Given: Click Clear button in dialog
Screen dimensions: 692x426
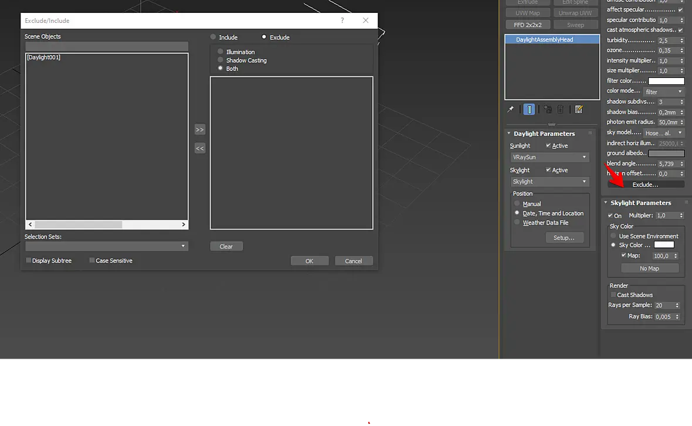Looking at the screenshot, I should [x=226, y=247].
